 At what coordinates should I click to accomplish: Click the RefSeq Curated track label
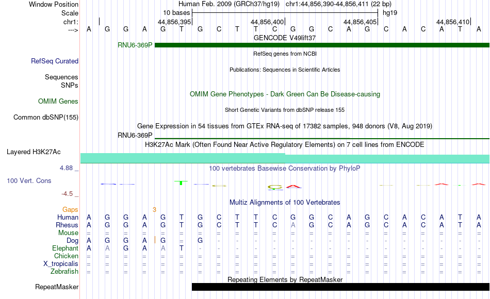(x=55, y=61)
